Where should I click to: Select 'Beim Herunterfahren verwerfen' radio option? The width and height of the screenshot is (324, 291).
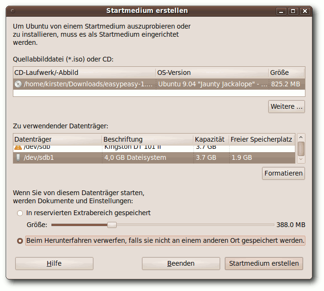pos(20,241)
